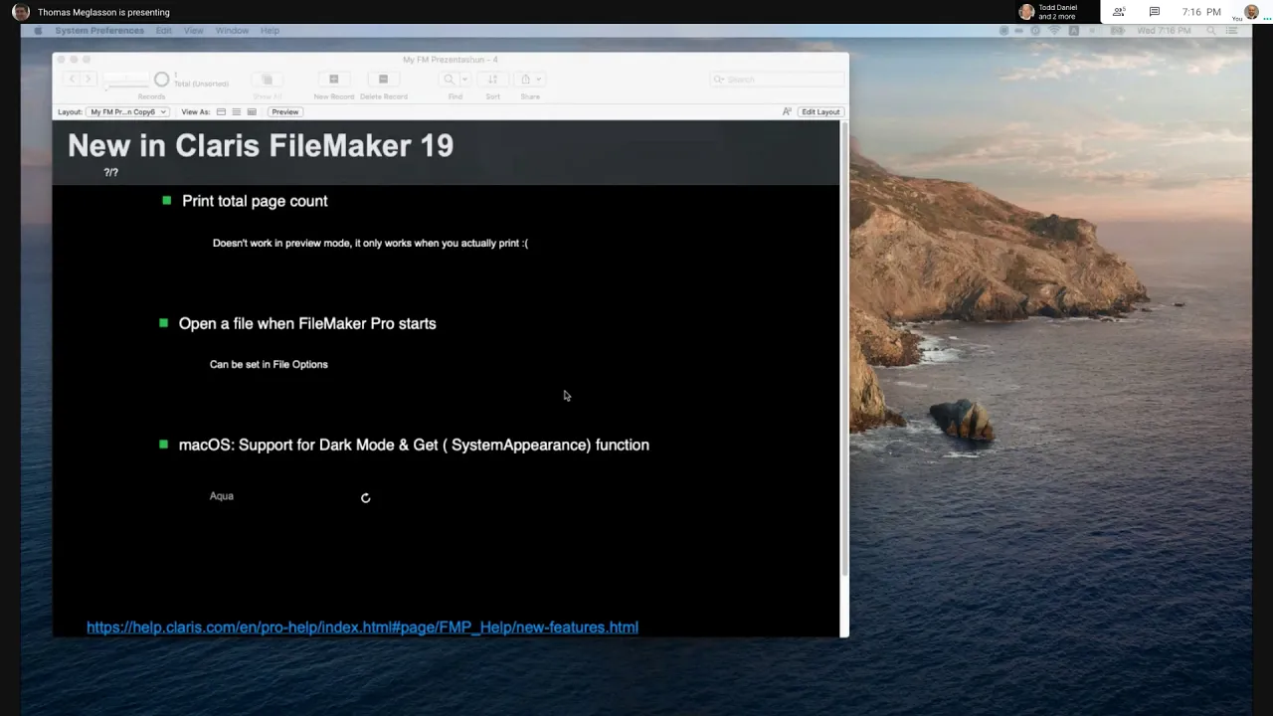Click the Delete Record icon

pos(383,80)
